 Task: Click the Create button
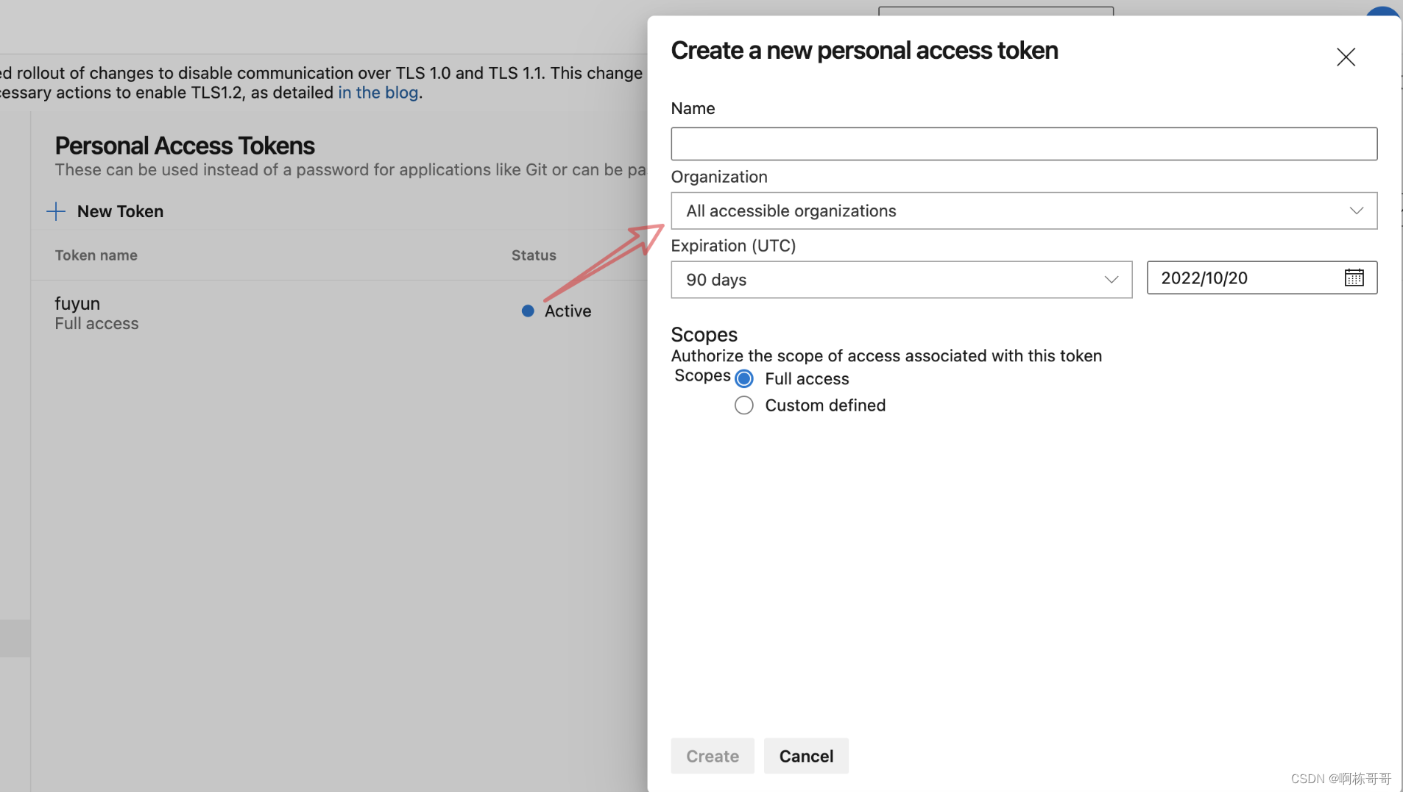[x=713, y=756]
